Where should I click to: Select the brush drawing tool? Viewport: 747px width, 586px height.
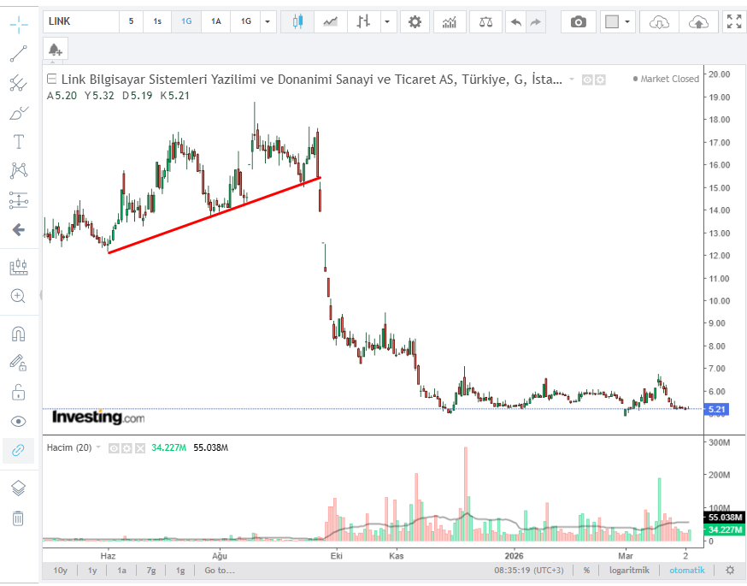(x=19, y=113)
